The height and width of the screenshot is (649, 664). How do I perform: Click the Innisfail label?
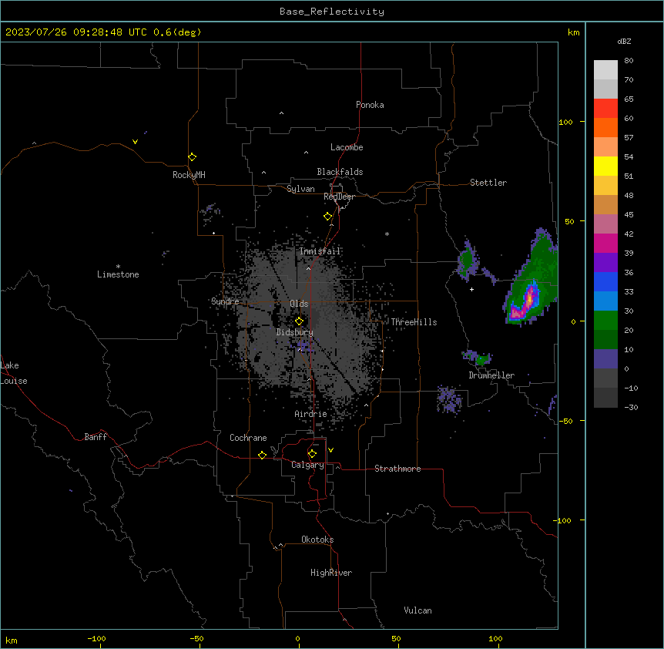[x=320, y=251]
